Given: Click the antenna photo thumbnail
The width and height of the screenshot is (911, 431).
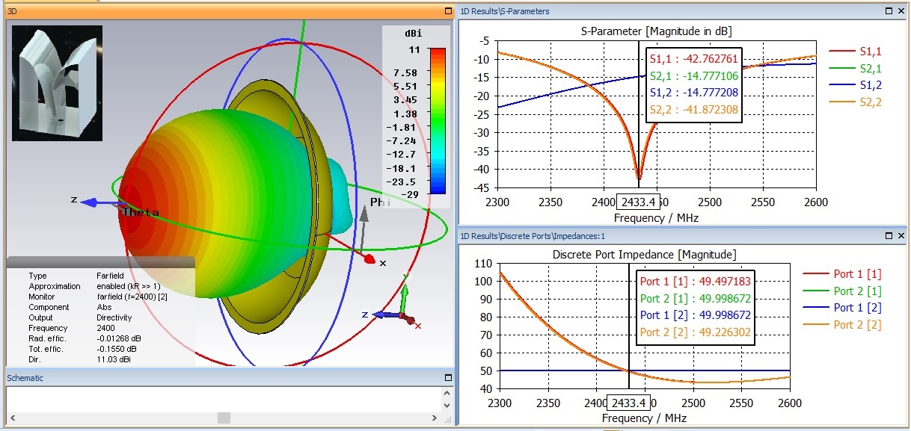Looking at the screenshot, I should tap(57, 84).
